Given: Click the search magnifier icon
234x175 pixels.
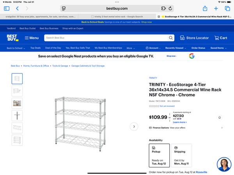Looking at the screenshot, I should click(x=171, y=38).
